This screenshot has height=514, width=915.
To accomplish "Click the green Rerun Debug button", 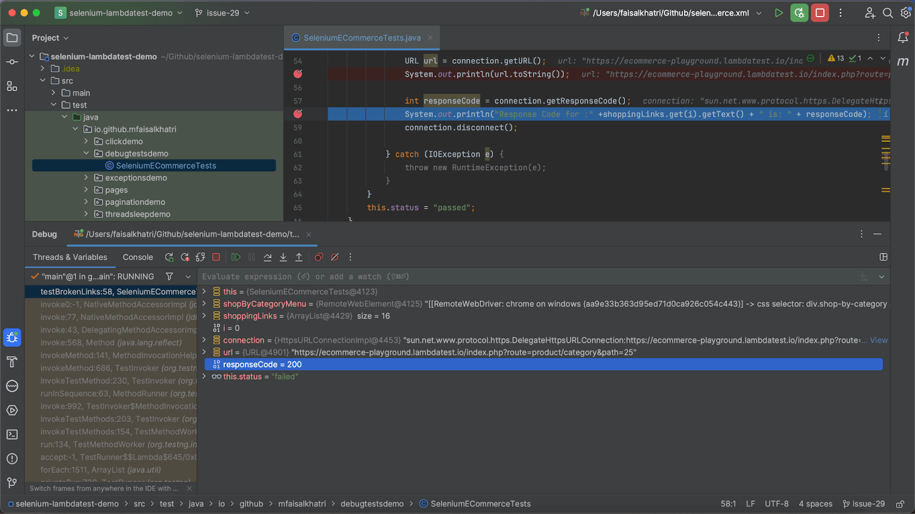I will pyautogui.click(x=799, y=13).
